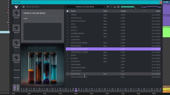Favorite the 2012 preset star

coord(67,24)
